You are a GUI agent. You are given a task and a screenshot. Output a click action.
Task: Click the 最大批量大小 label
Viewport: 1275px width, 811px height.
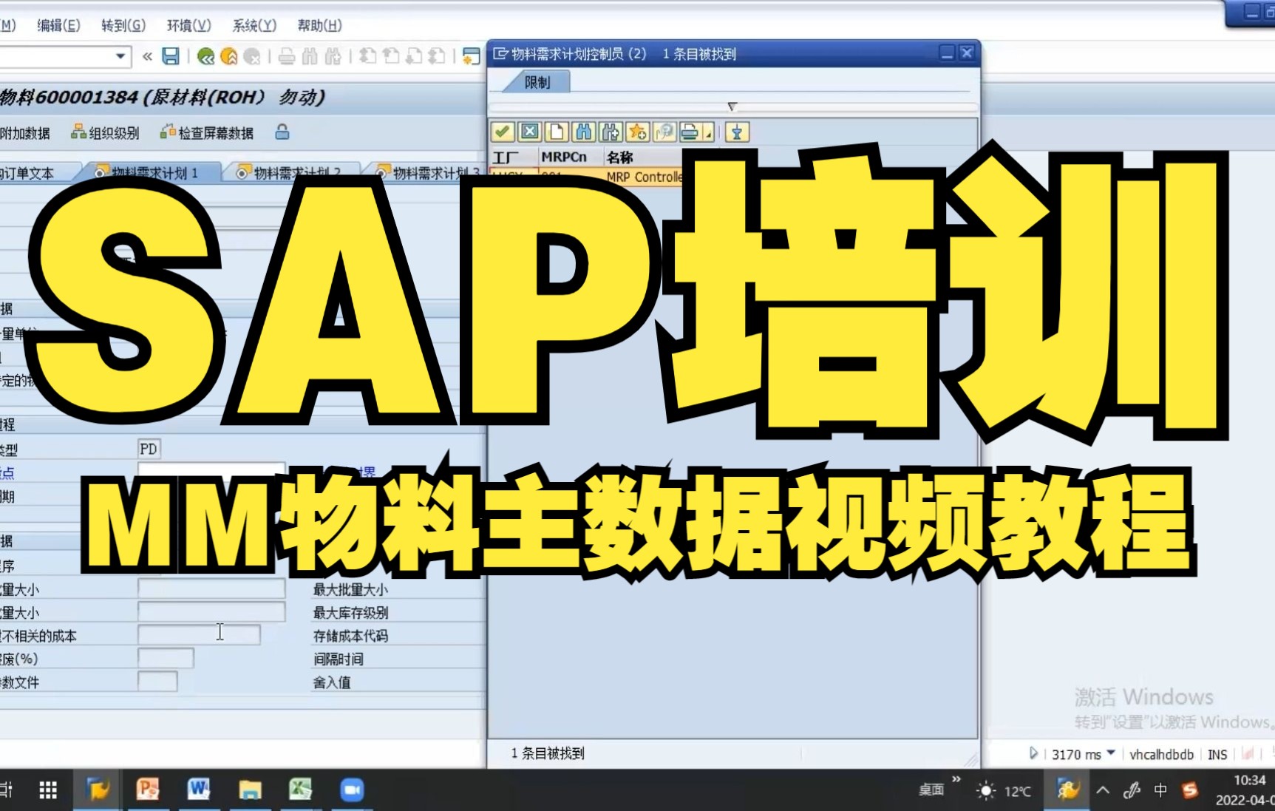tap(350, 589)
